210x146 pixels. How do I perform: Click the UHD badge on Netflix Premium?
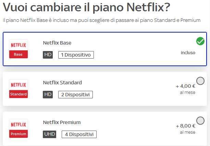50,134
